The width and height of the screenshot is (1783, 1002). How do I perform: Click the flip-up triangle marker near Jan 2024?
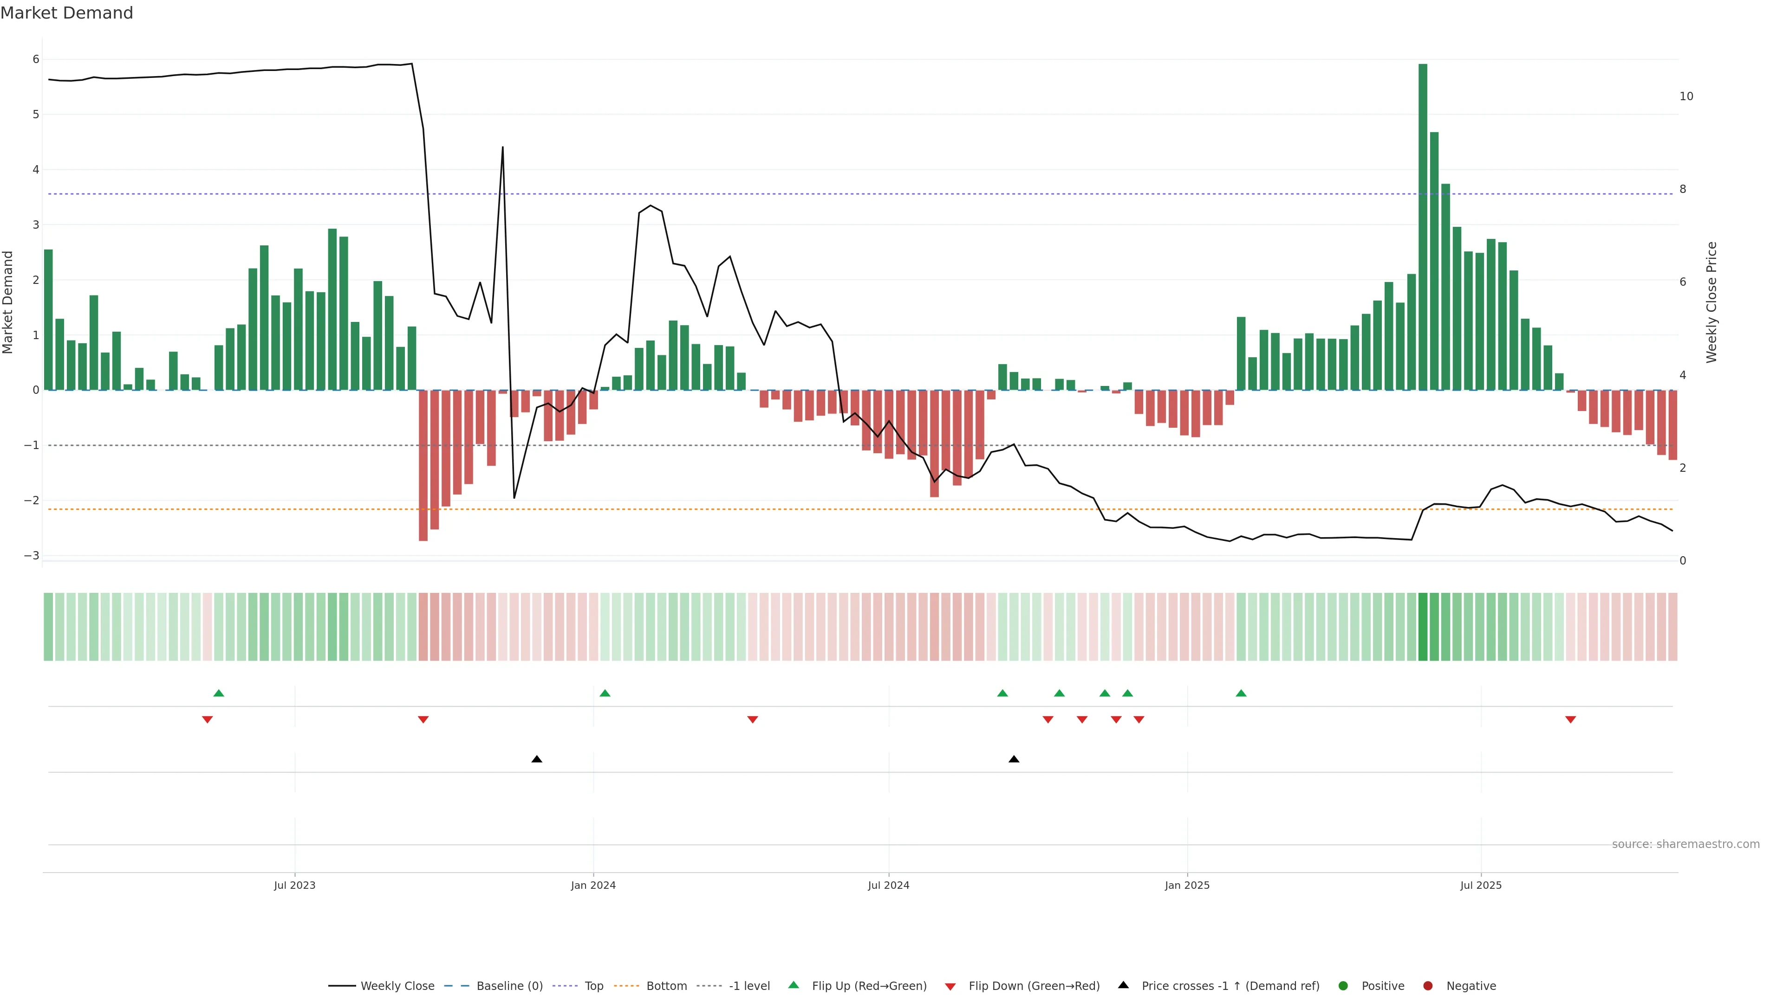click(605, 694)
